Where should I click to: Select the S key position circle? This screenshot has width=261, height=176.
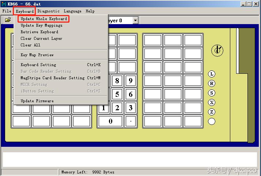(x=212, y=93)
